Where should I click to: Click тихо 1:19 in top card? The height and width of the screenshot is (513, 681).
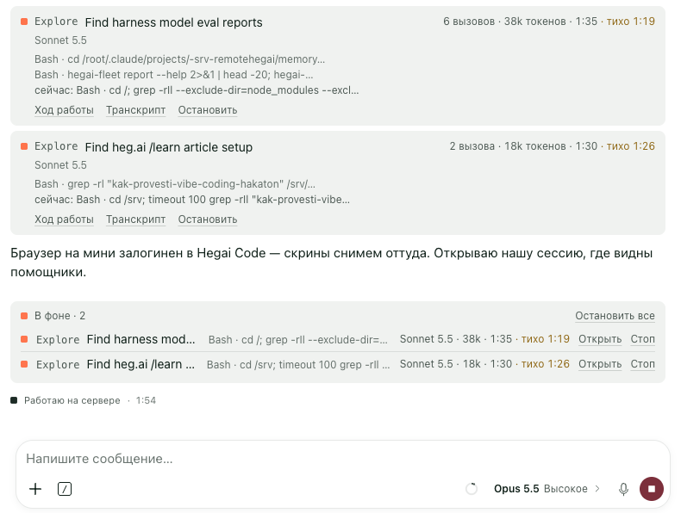click(631, 22)
